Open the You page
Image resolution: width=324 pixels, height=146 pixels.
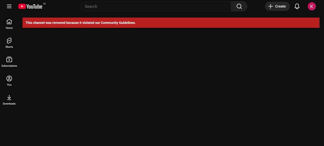[x=9, y=81]
